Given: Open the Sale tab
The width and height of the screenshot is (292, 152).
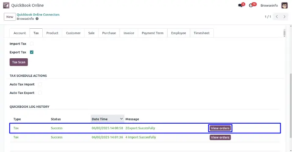Looking at the screenshot, I should tap(91, 33).
